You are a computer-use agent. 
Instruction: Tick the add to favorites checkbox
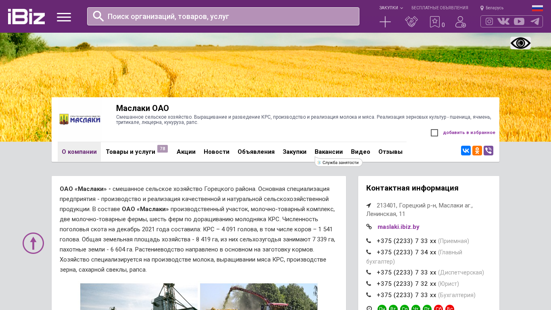[434, 133]
